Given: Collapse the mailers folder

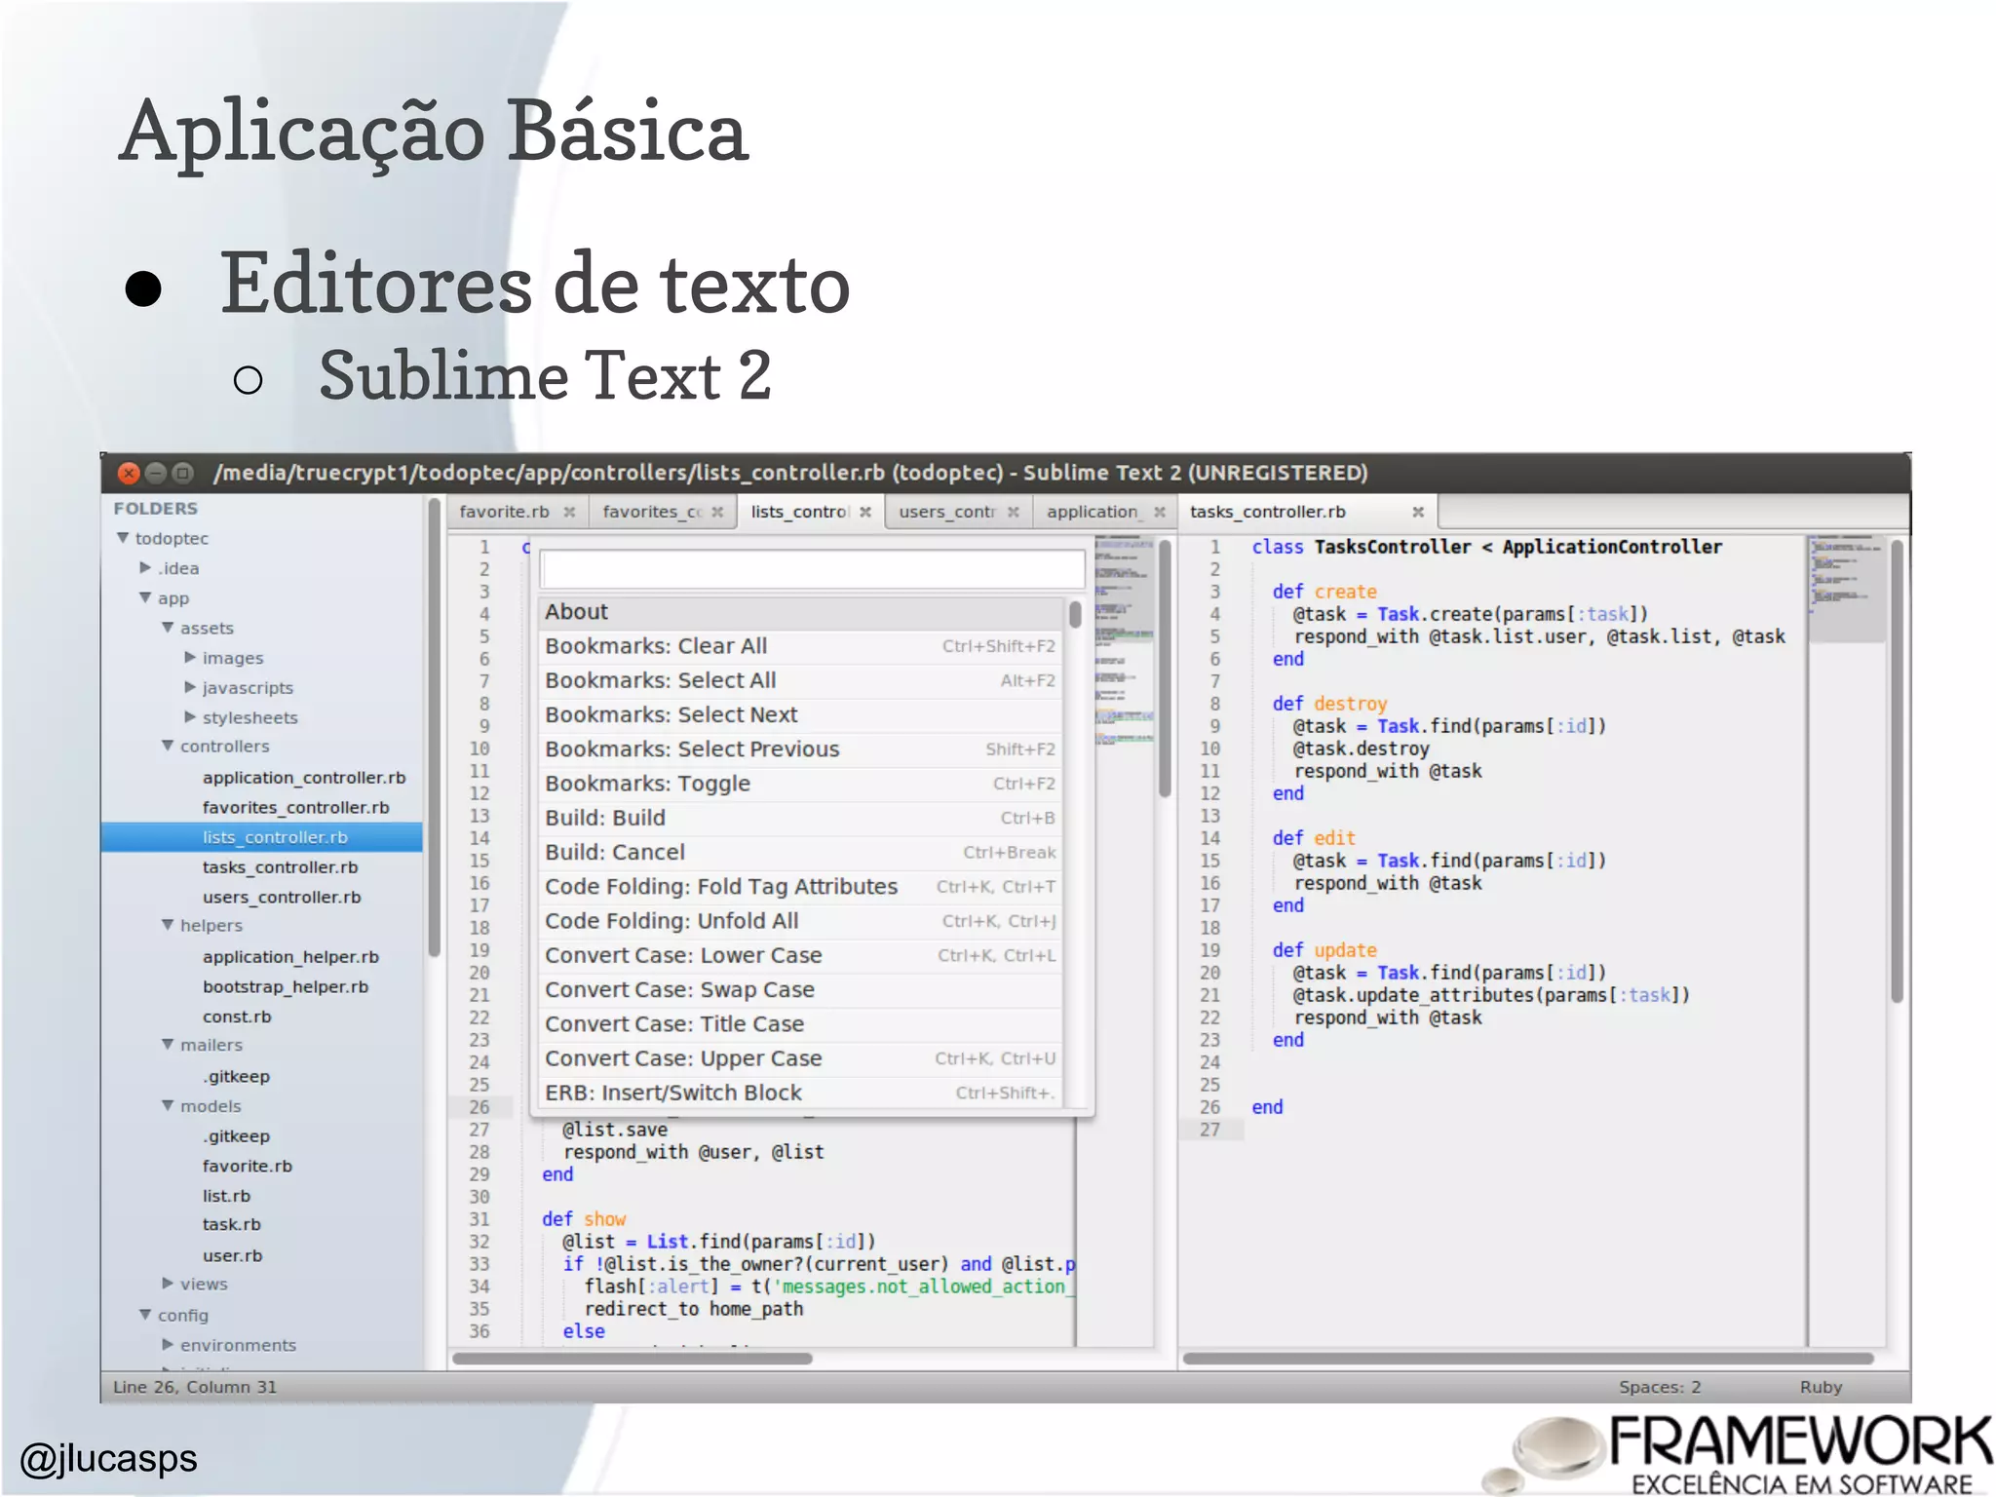Looking at the screenshot, I should pyautogui.click(x=168, y=1046).
